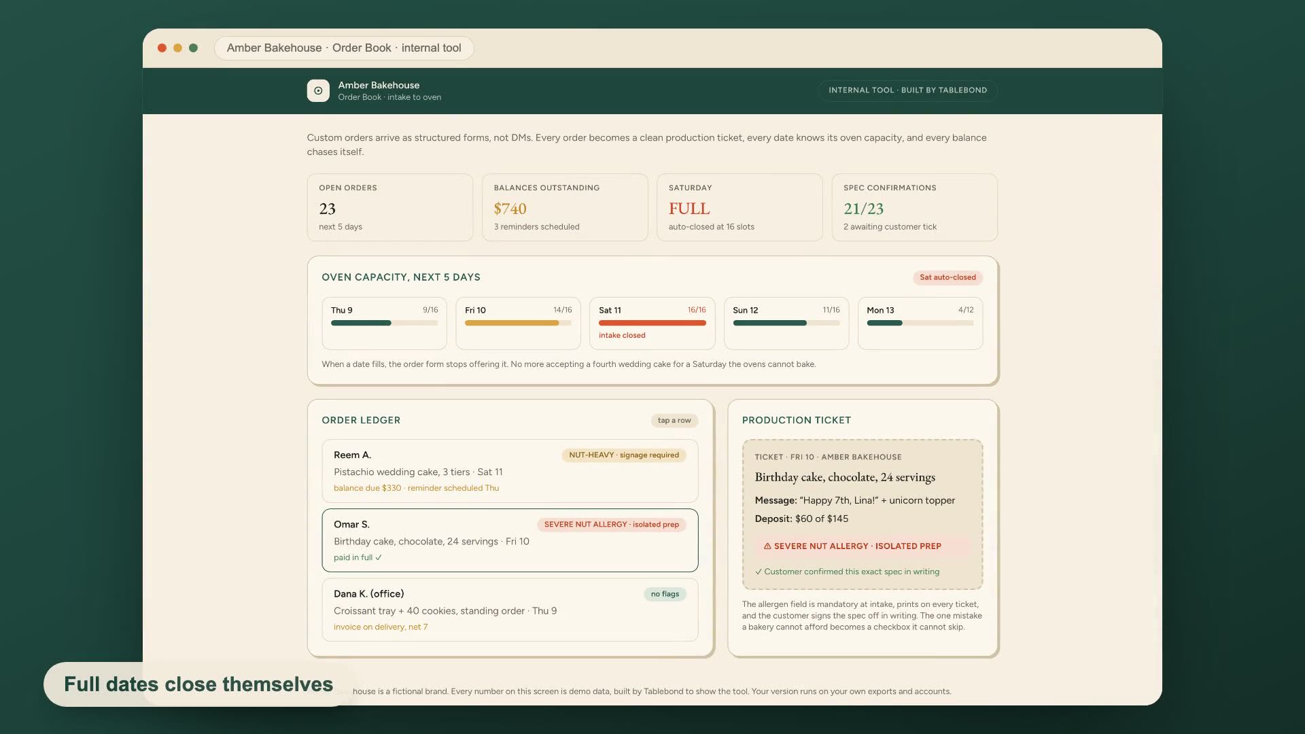Click the warning icon on allergy banner

click(767, 546)
